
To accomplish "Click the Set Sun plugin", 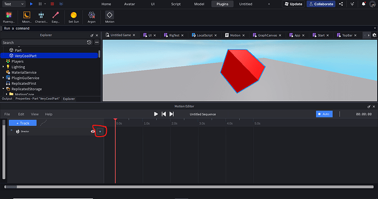I will click(x=73, y=17).
